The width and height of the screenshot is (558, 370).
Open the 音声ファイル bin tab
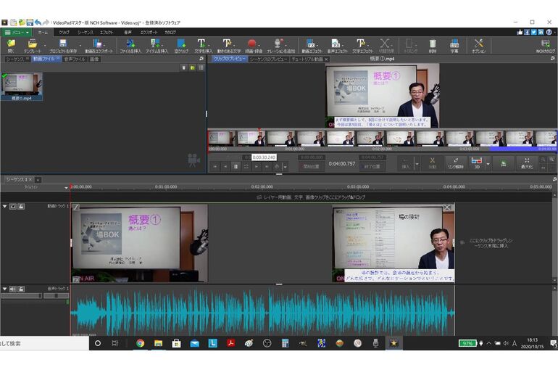pos(75,59)
